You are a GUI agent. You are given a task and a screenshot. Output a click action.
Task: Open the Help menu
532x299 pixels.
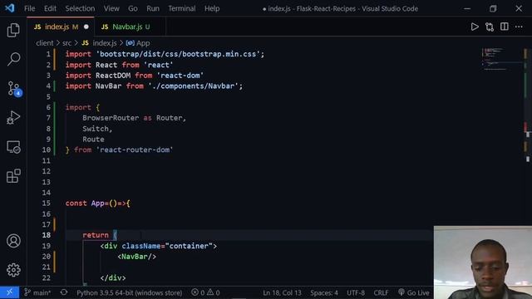(x=212, y=8)
